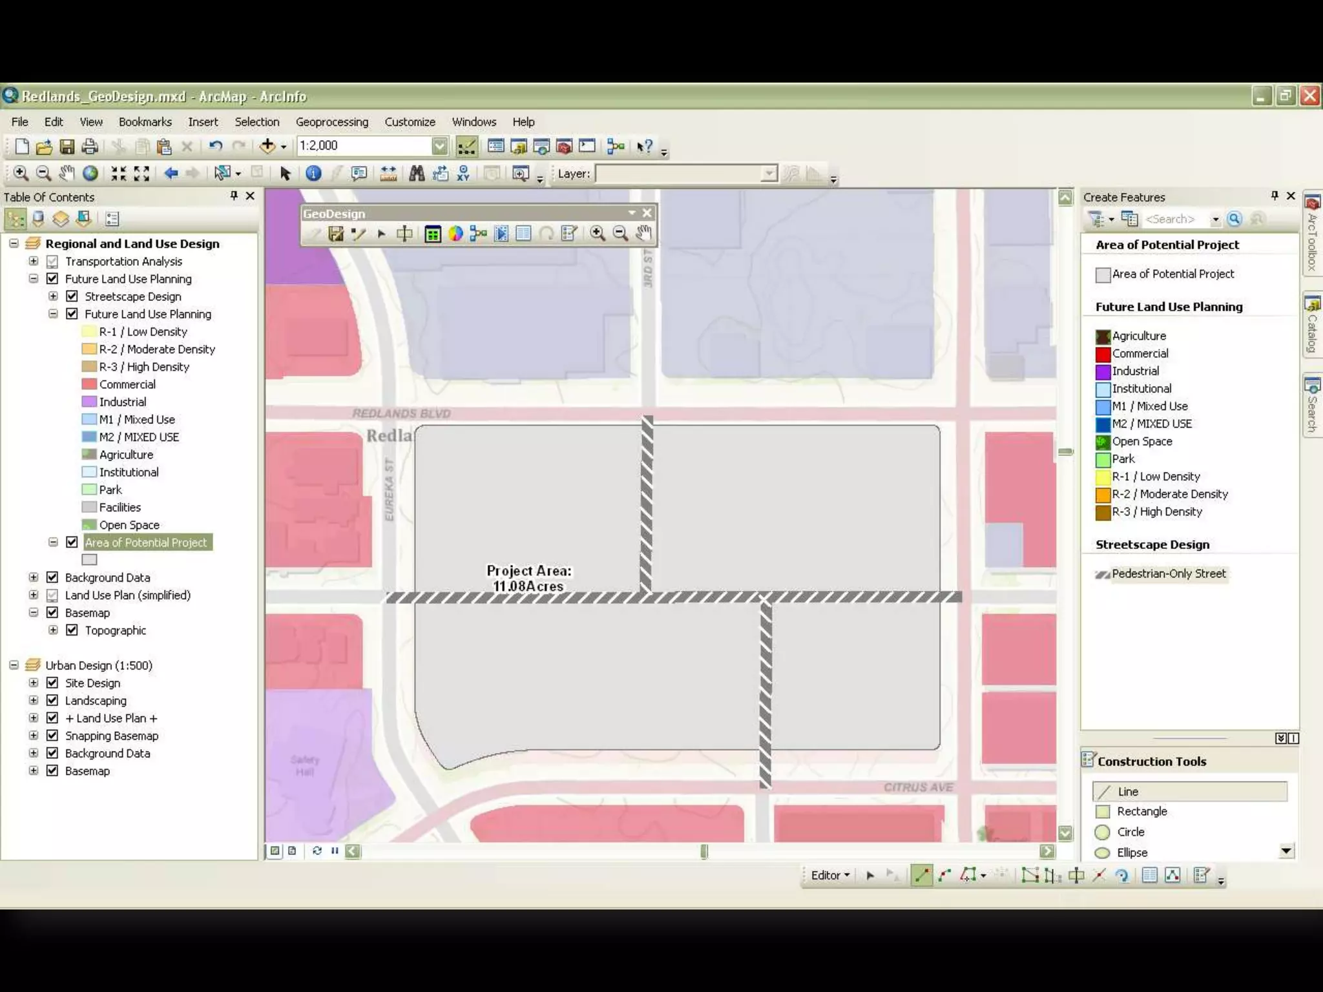Enable the Transportation Analysis layer checkbox
Image resolution: width=1323 pixels, height=992 pixels.
(53, 262)
